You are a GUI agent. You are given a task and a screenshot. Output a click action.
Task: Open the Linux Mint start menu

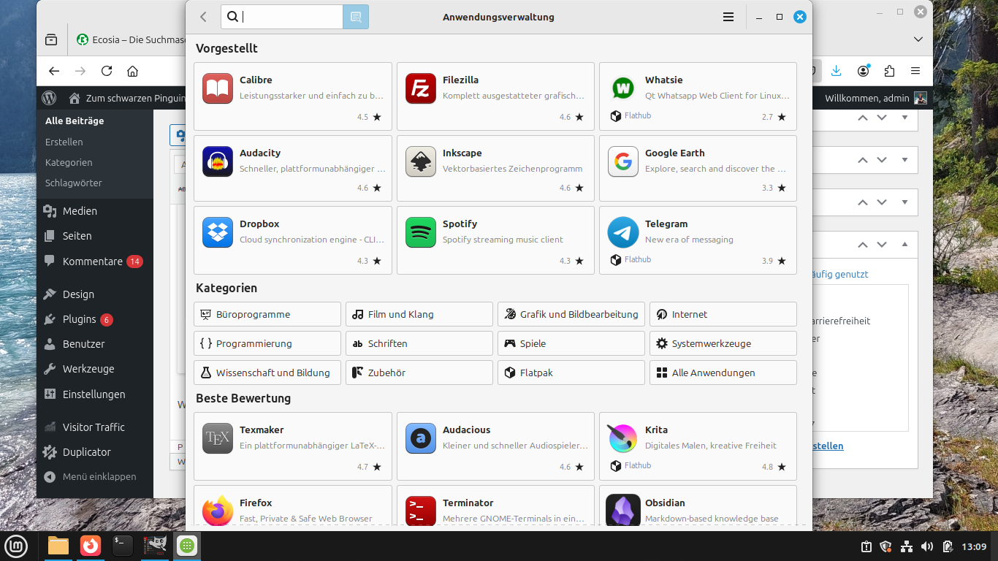click(16, 546)
